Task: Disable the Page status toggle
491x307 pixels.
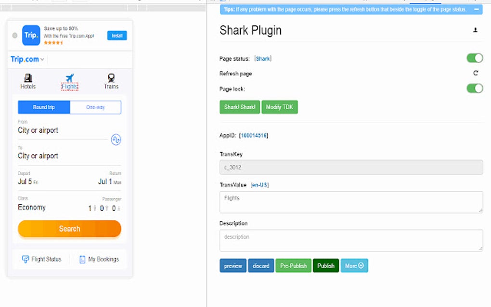Action: coord(475,57)
